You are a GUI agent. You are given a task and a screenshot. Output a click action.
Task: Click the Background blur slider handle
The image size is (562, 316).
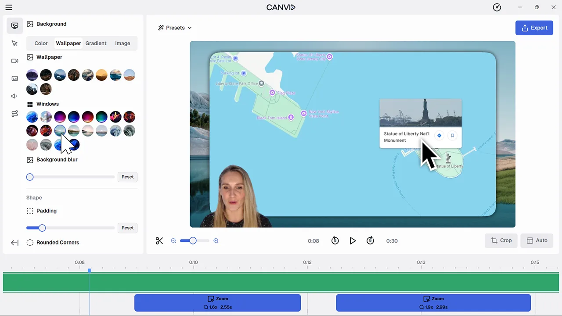(x=30, y=177)
